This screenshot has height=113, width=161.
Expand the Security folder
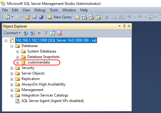pos(12,68)
